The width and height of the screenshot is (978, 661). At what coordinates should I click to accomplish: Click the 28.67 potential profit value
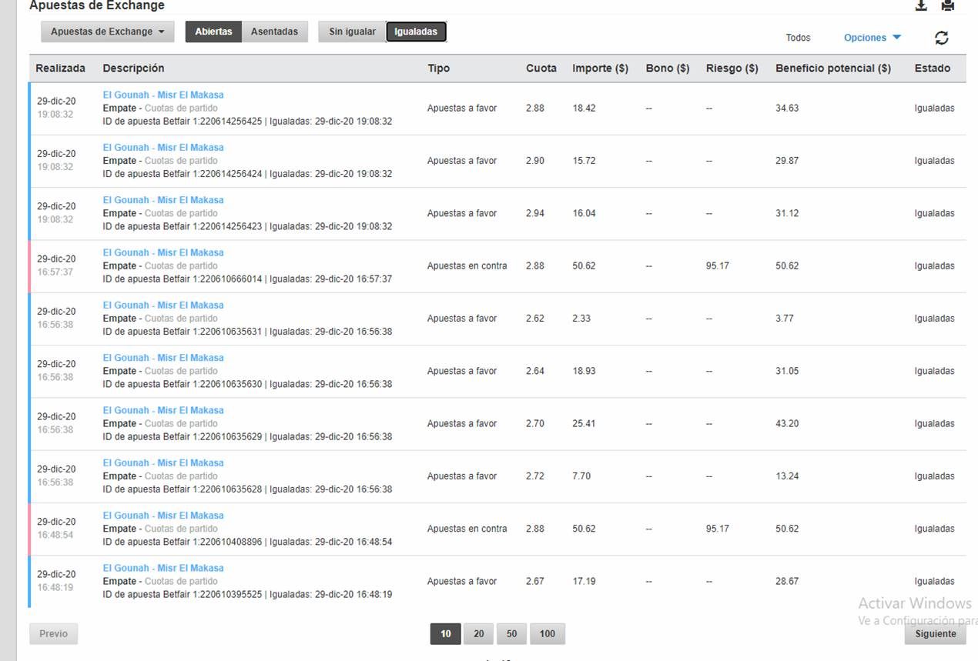(787, 582)
